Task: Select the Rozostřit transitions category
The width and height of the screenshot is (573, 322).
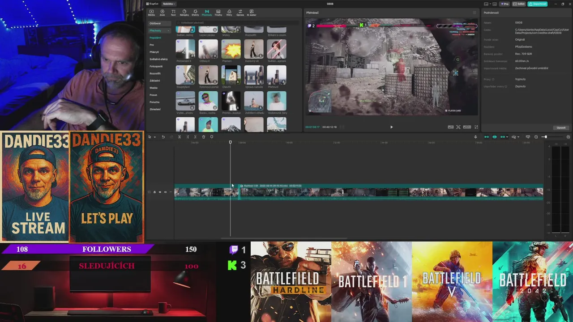Action: pyautogui.click(x=155, y=73)
